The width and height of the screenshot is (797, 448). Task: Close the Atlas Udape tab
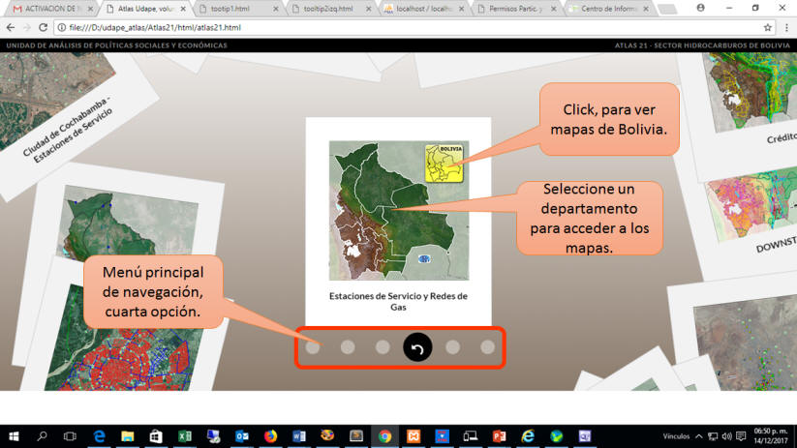pos(183,9)
